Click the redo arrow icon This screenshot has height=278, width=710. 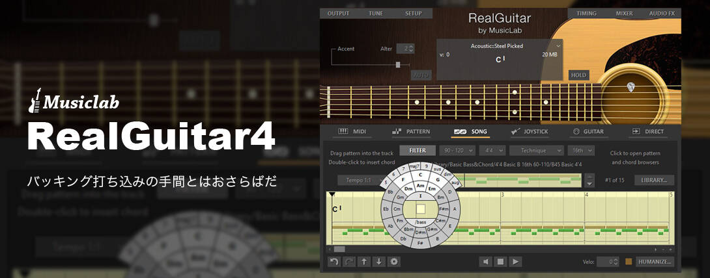tap(350, 261)
